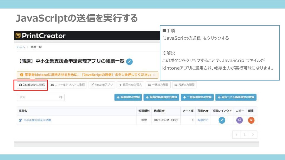Click ホーム breadcrumb link

[21, 47]
